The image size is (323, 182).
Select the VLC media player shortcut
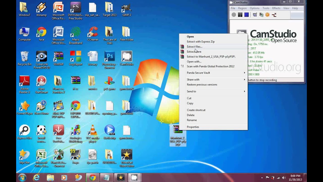[93, 134]
